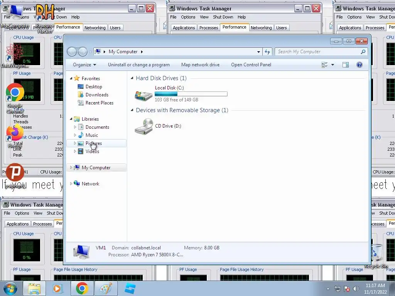This screenshot has width=395, height=296.
Task: Open Chrome from the taskbar
Action: coord(82,288)
